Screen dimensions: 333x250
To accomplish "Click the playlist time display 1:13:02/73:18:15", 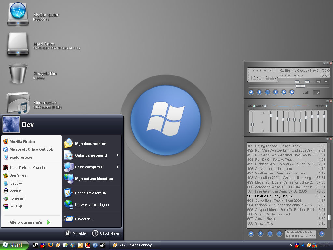I will pos(300,232).
